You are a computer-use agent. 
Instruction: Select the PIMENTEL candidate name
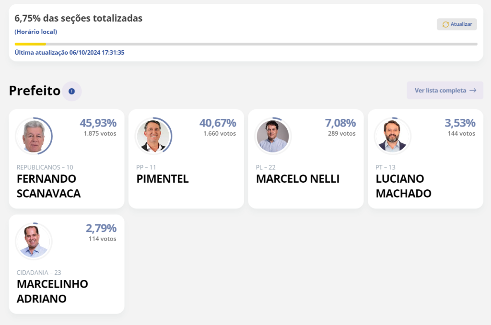click(163, 179)
